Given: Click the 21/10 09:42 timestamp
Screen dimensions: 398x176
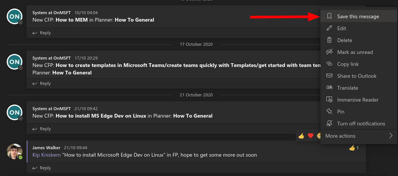Looking at the screenshot, I should pos(86,109).
